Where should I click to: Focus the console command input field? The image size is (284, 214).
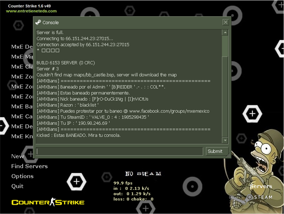point(119,151)
